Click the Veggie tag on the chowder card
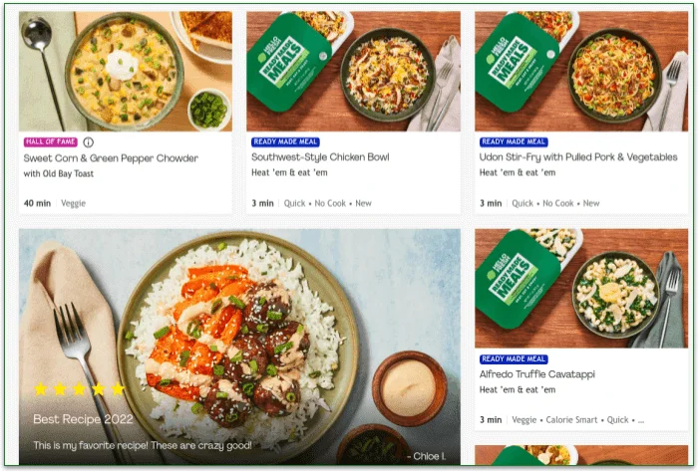Viewport: 699px width, 471px height. (x=74, y=203)
